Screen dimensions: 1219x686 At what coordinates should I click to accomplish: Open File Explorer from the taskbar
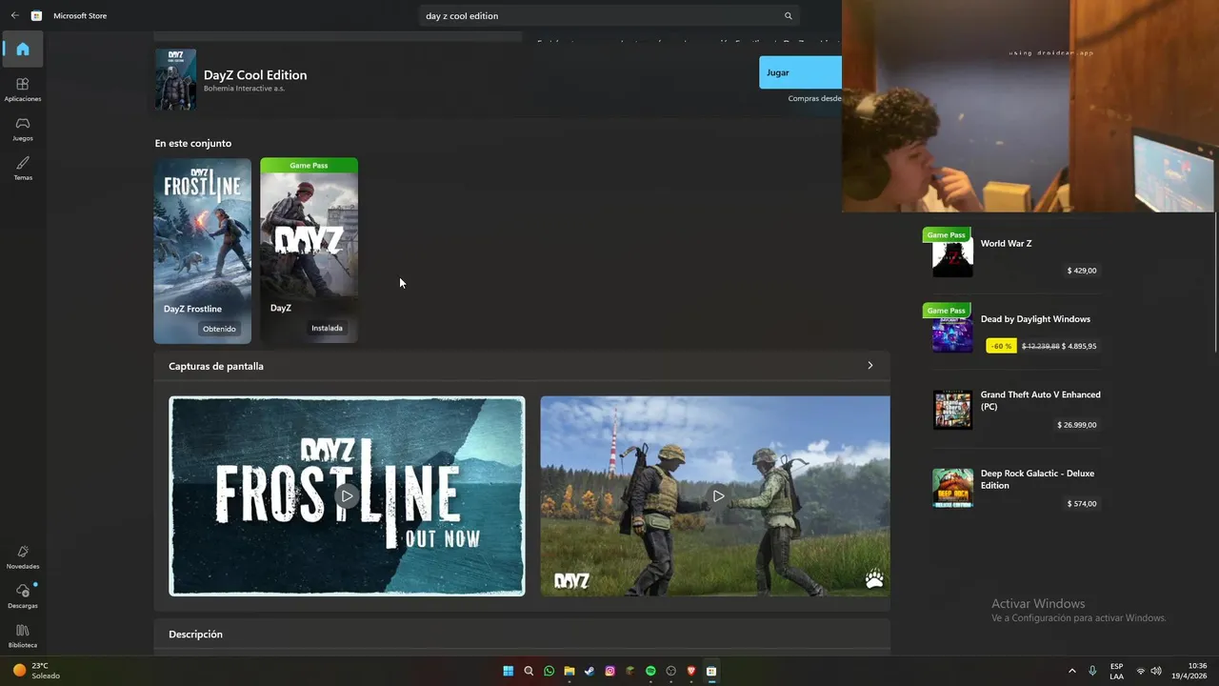coord(569,671)
